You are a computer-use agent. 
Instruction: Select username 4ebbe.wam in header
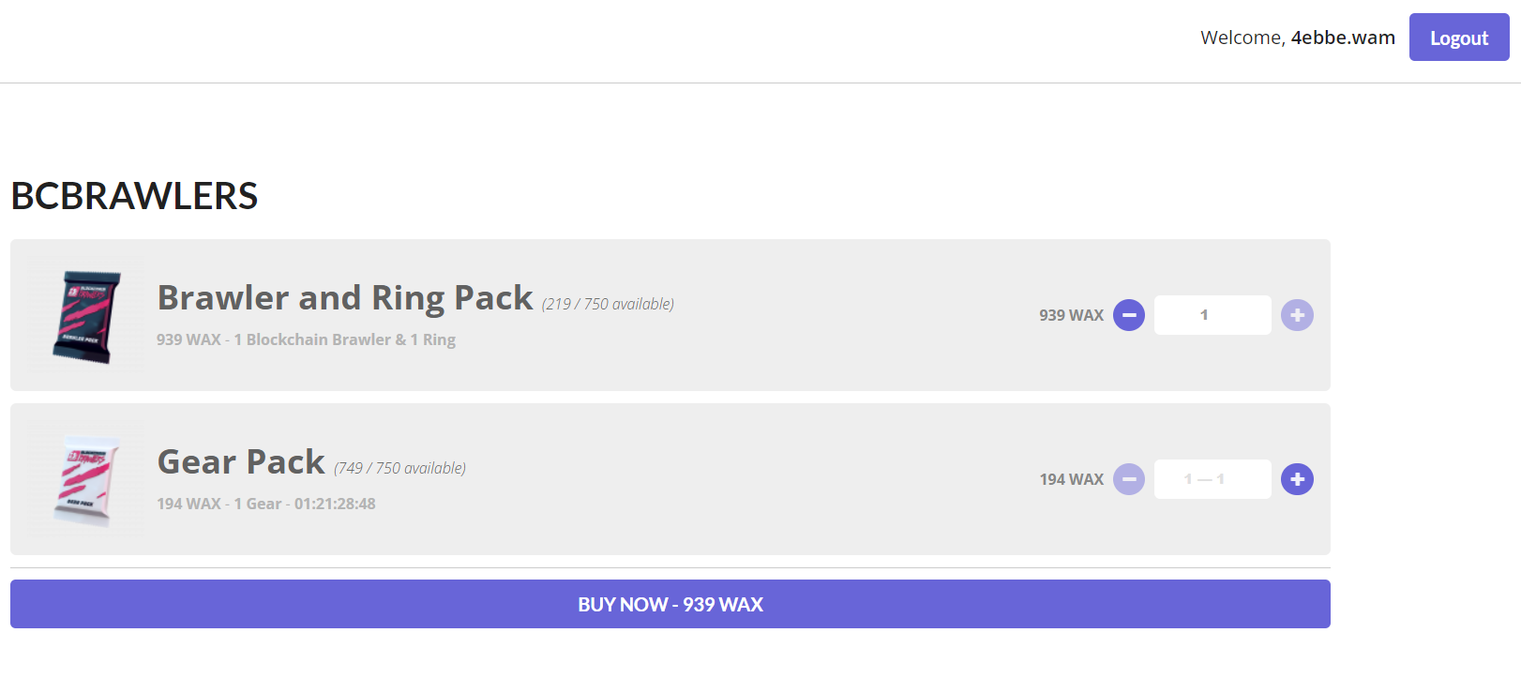coord(1343,38)
